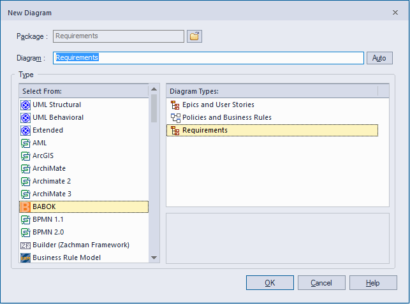Click the BABOK list icon
410x304 pixels.
coord(26,206)
